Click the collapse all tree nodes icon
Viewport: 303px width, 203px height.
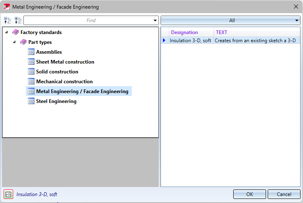7,21
